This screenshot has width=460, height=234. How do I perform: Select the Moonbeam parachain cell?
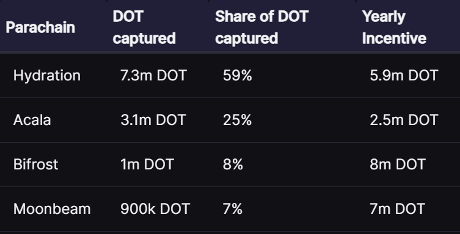[x=52, y=209]
